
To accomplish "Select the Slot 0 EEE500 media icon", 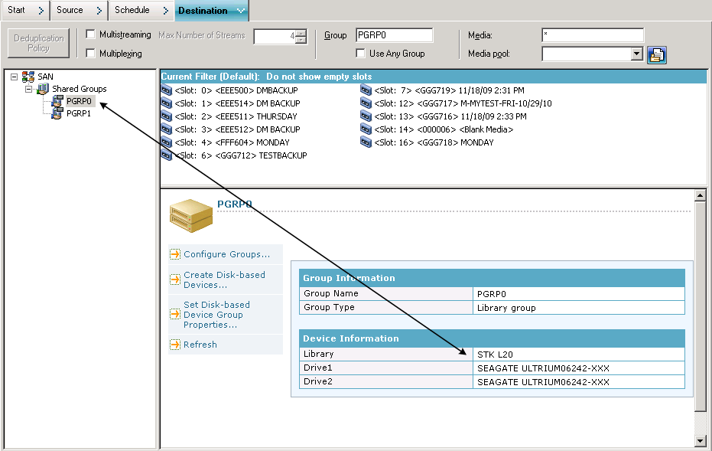I will (165, 90).
